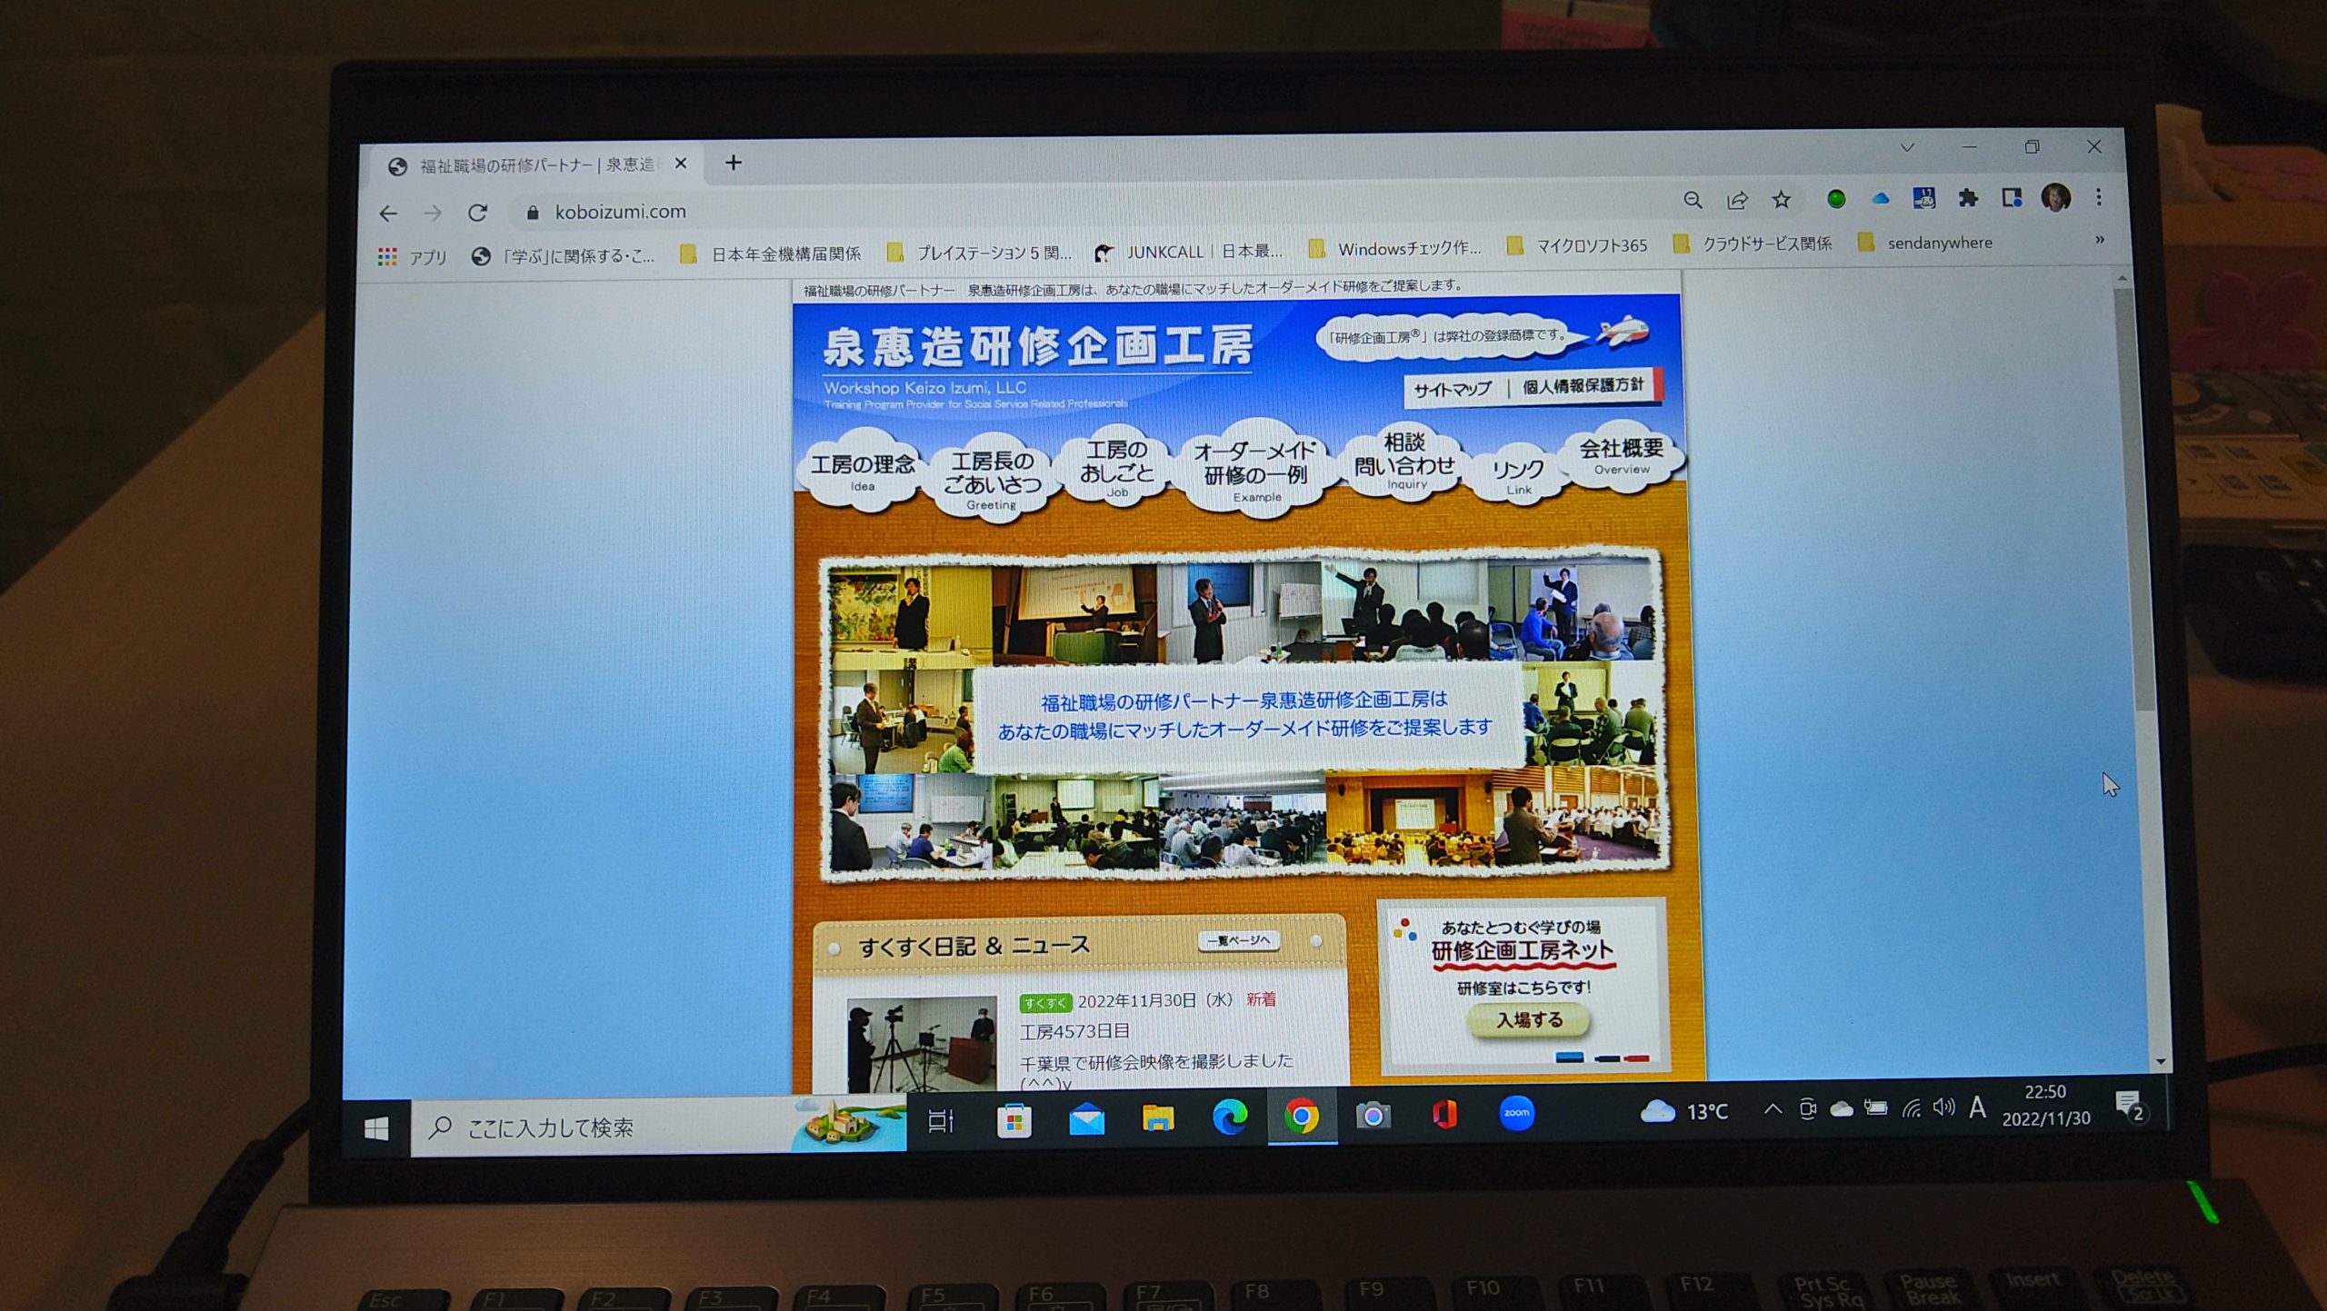Open File Explorer from taskbar
Viewport: 2327px width, 1311px height.
point(1158,1118)
